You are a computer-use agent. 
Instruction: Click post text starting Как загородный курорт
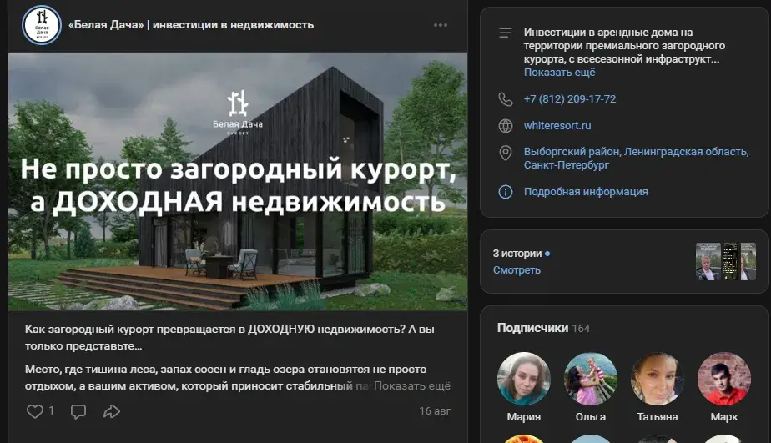coord(229,337)
